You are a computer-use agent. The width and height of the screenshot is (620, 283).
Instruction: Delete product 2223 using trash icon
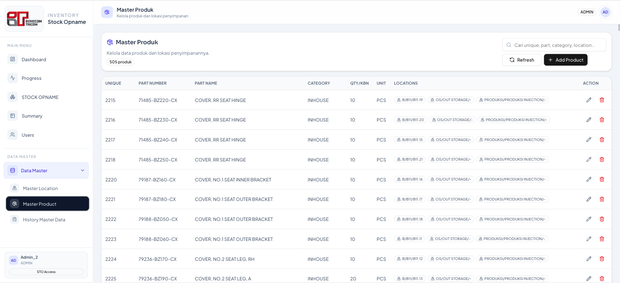coord(602,239)
